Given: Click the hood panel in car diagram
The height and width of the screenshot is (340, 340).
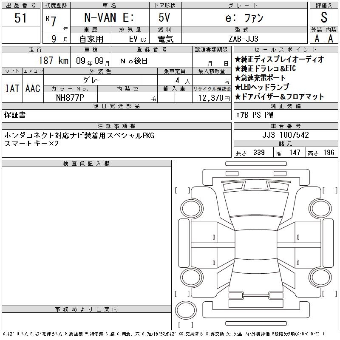Looking at the screenshot, I should (x=256, y=204).
